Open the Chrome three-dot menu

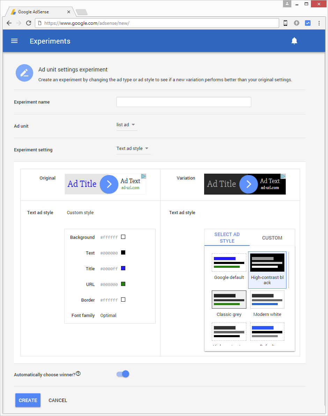pyautogui.click(x=319, y=23)
